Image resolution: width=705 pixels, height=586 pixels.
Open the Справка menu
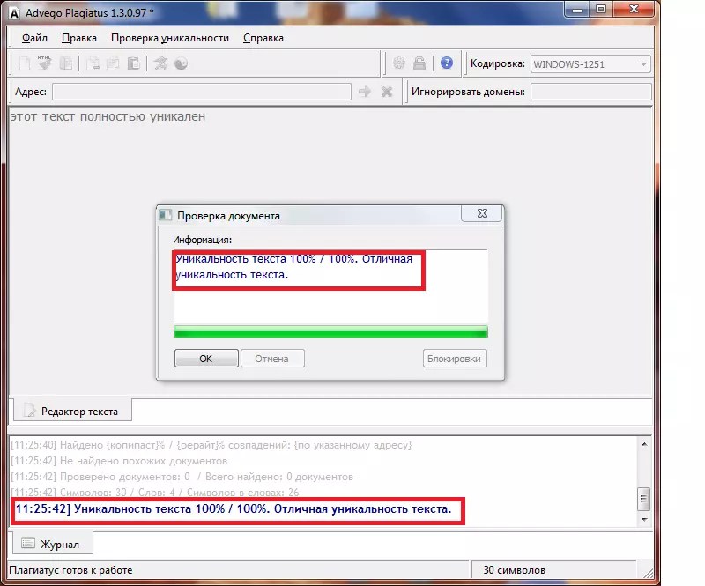(x=263, y=38)
